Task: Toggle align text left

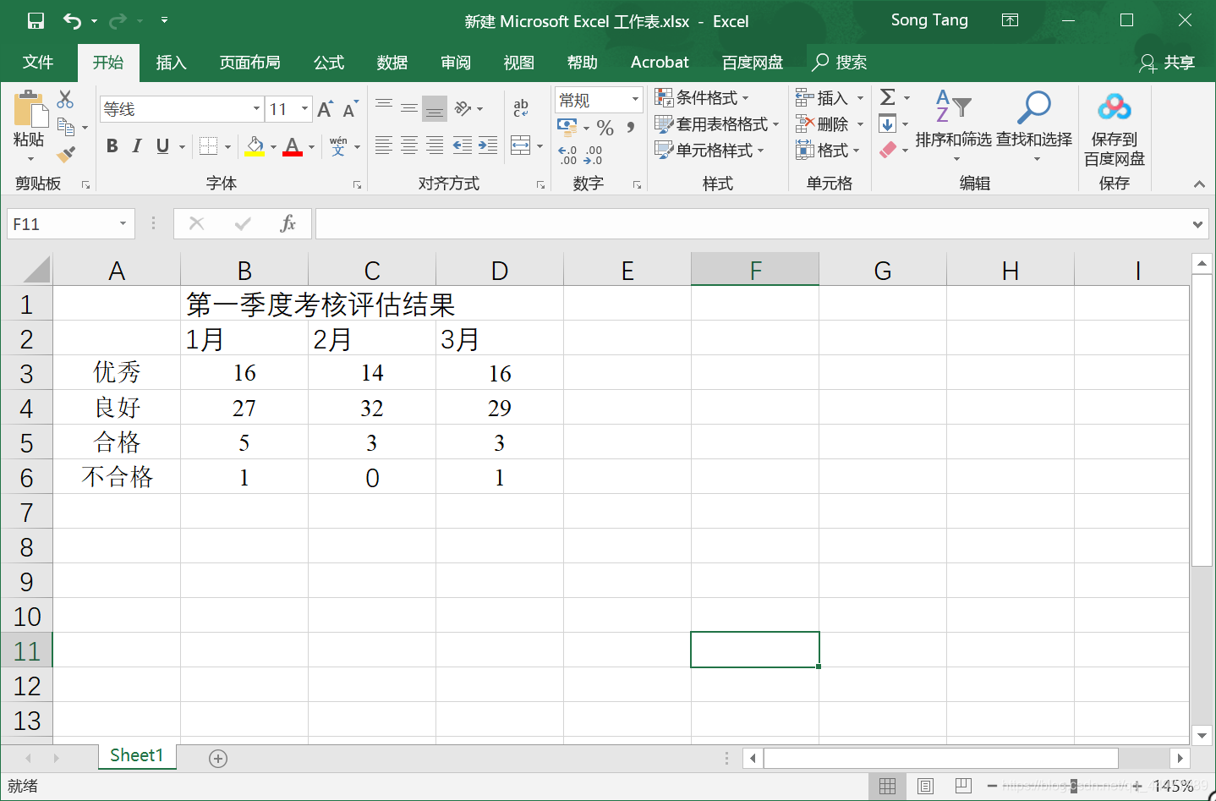Action: point(384,145)
